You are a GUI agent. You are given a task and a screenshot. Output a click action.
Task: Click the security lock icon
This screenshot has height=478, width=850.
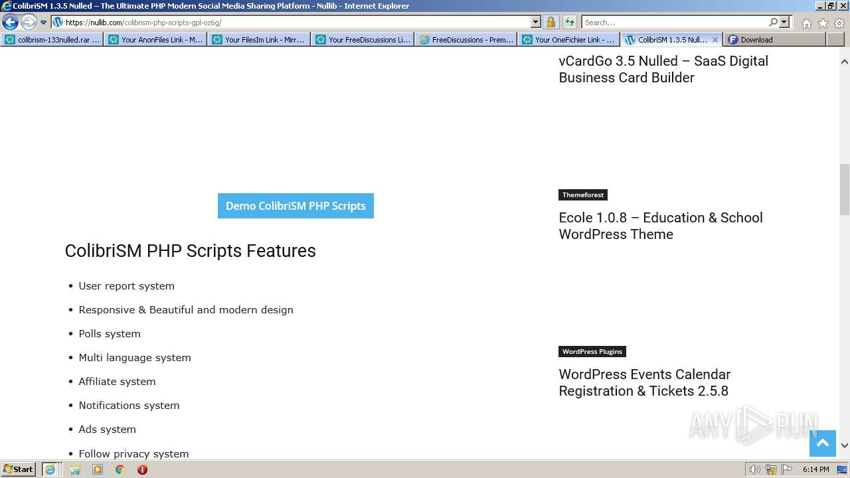pos(551,22)
